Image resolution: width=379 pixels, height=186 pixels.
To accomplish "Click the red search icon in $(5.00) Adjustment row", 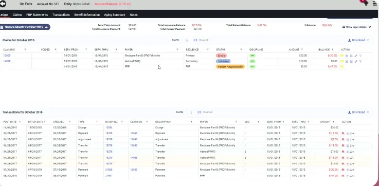I will click(x=343, y=139).
